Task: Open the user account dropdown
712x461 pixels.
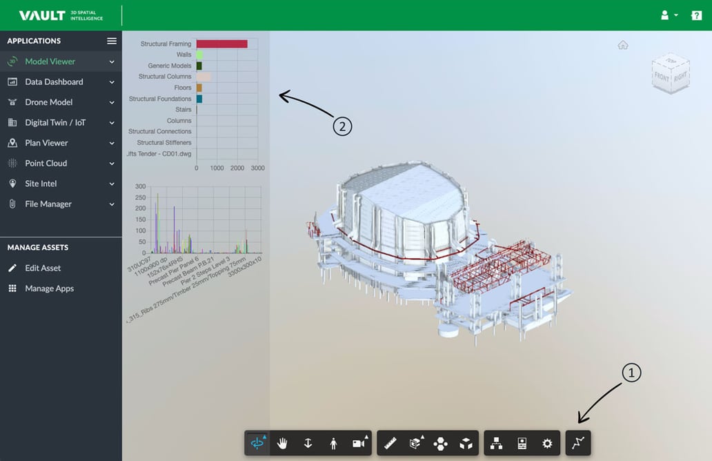Action: click(669, 15)
